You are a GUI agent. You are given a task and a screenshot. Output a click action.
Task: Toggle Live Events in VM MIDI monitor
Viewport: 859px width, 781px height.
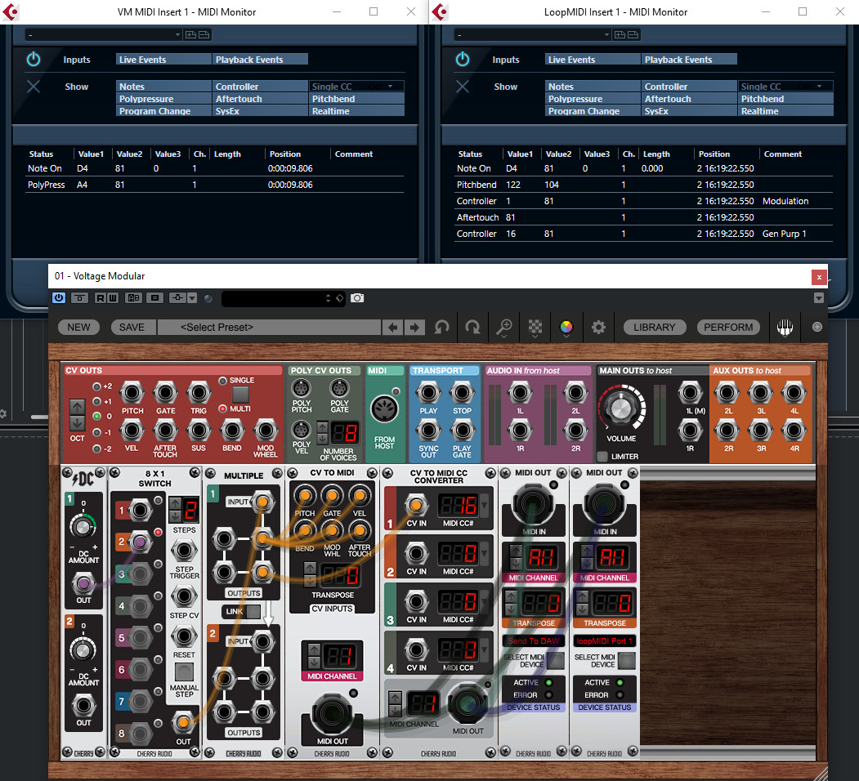tap(163, 59)
